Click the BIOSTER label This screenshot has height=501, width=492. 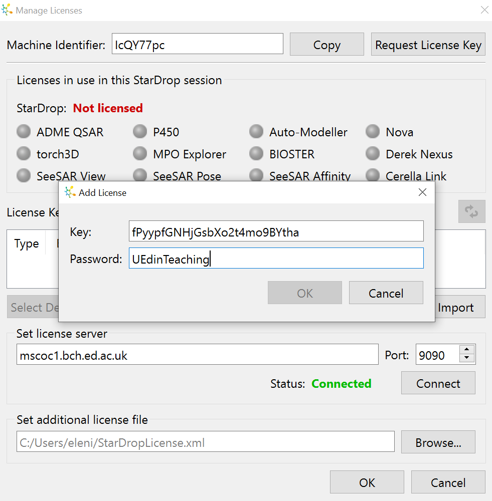pos(292,154)
